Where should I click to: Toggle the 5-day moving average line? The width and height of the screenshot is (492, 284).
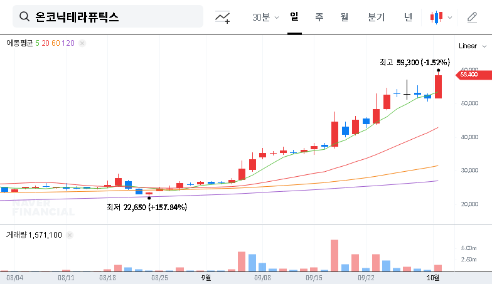tap(37, 43)
